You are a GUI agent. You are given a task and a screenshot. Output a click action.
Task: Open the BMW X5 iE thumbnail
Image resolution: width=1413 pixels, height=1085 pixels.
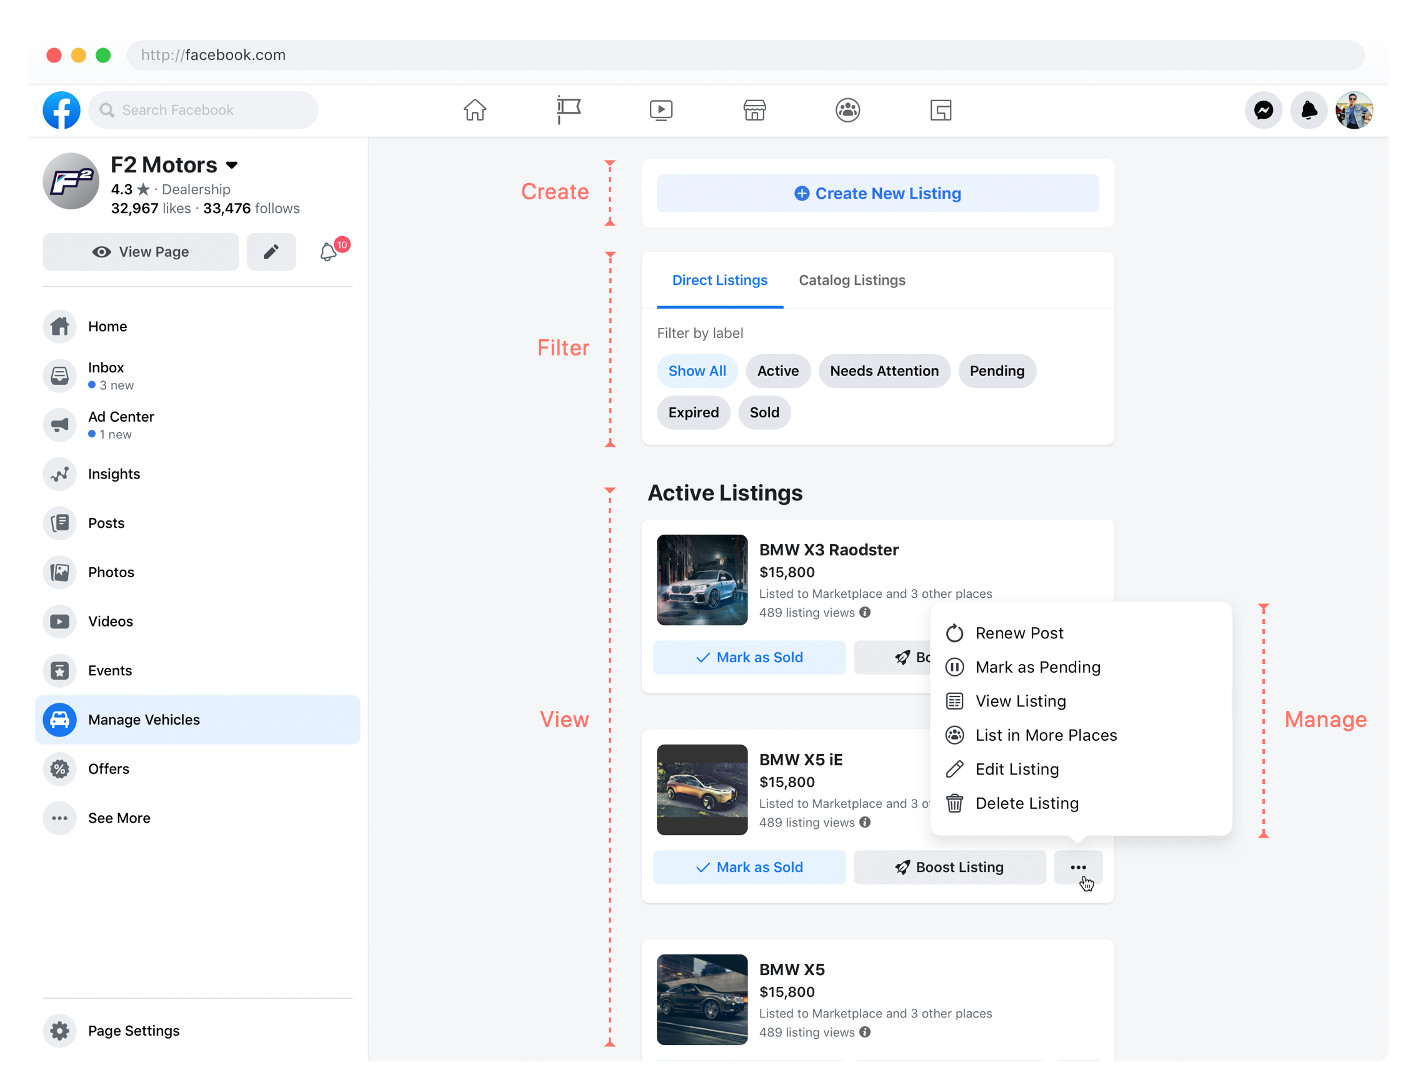[702, 789]
